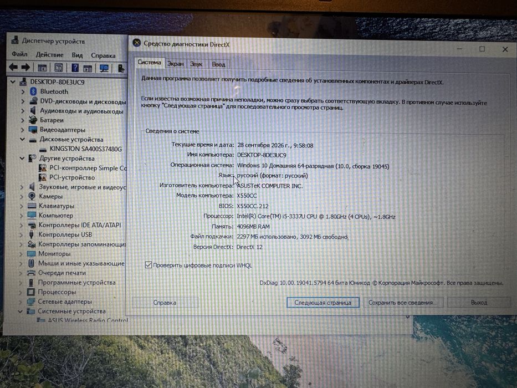Expand the Видеоадаптеры node
This screenshot has height=388, width=517.
(x=22, y=130)
